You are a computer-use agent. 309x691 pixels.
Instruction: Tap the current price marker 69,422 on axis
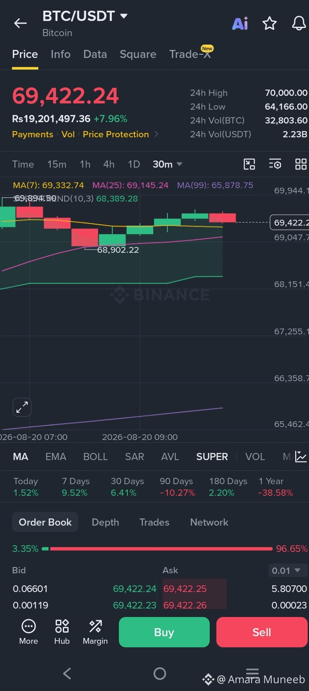click(x=289, y=222)
